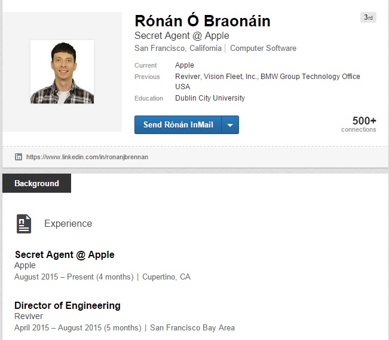Click the Reviver company name under Director of Engineering
The height and width of the screenshot is (340, 389).
[x=29, y=316]
